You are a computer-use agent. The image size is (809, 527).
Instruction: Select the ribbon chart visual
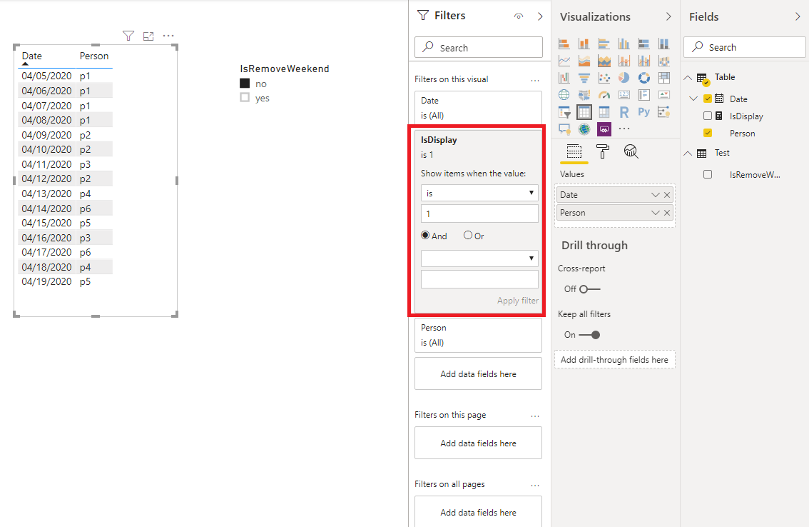coord(664,61)
